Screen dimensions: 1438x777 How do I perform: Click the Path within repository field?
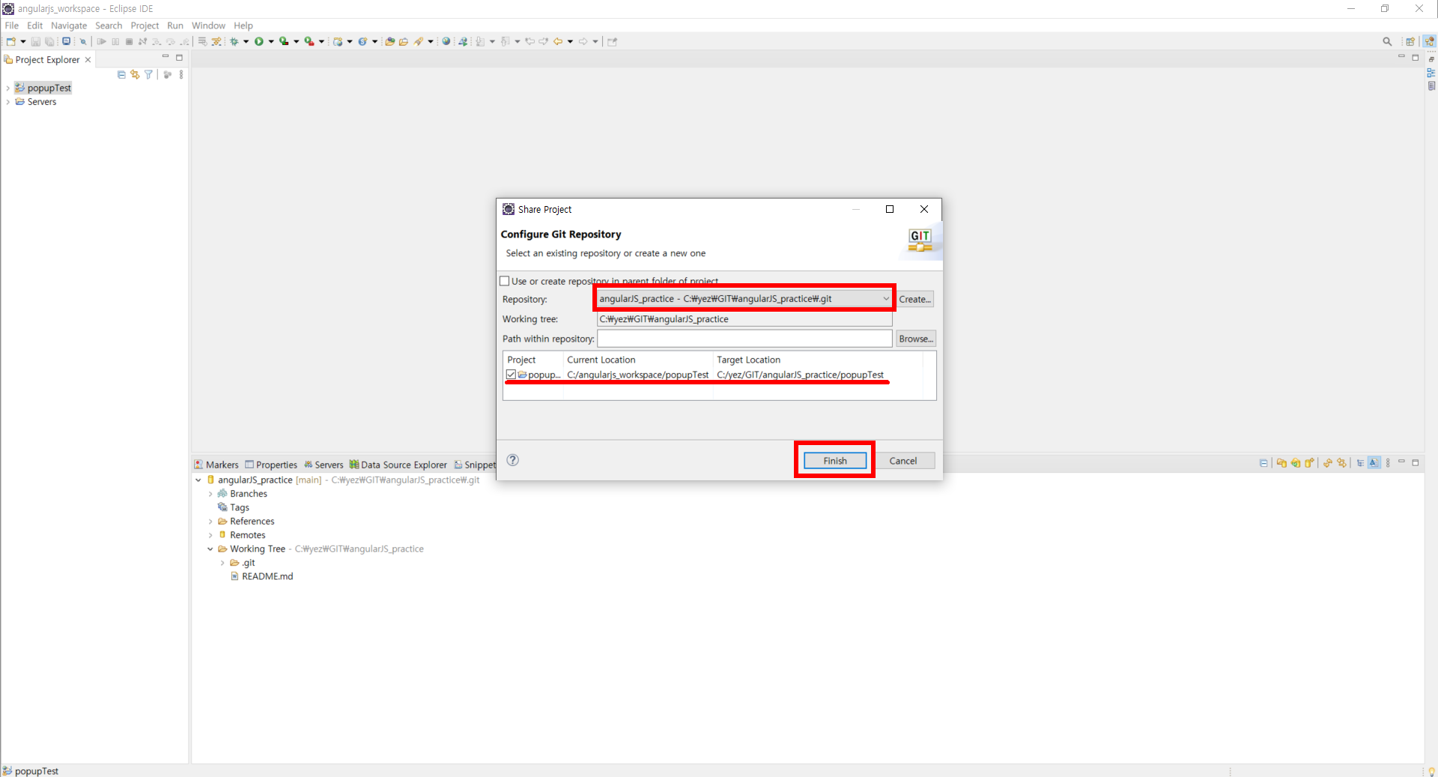tap(744, 339)
